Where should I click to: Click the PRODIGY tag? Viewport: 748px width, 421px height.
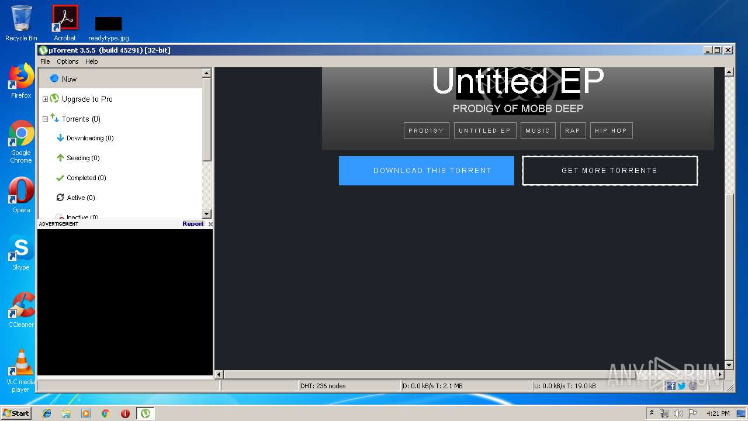pyautogui.click(x=426, y=130)
